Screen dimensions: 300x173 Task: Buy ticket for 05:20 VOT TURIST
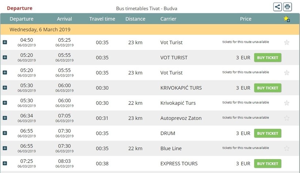(x=268, y=58)
